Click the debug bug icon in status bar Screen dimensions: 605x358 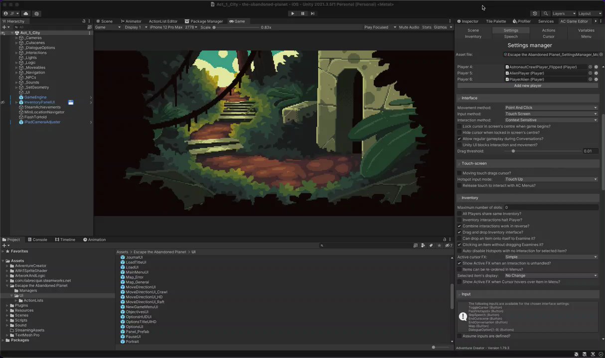577,354
